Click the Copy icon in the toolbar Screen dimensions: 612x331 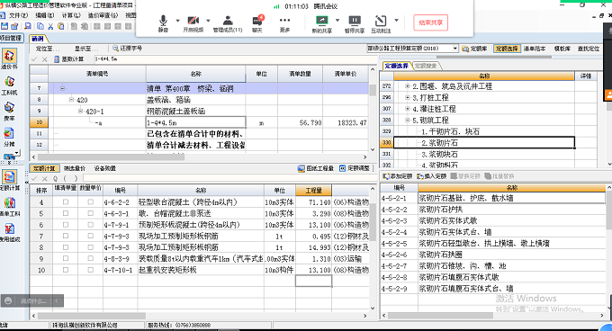(x=40, y=26)
